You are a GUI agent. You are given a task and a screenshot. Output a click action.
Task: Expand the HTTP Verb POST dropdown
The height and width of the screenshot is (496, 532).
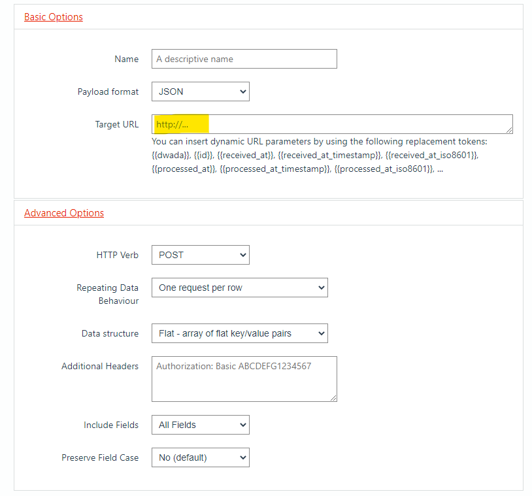pyautogui.click(x=201, y=255)
